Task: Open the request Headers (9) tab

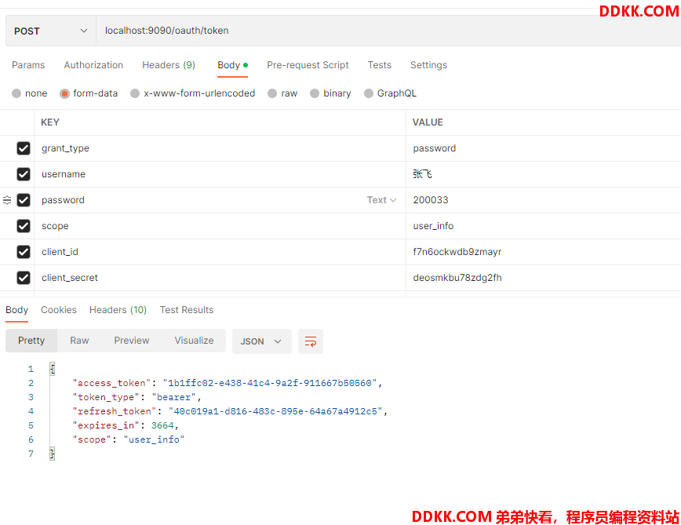Action: tap(169, 65)
